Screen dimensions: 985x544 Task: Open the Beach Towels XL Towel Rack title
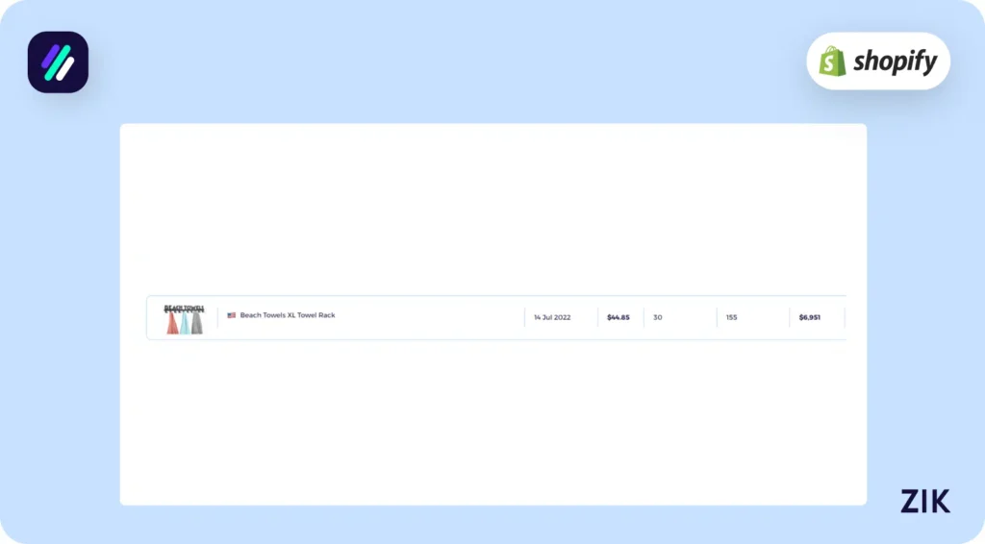click(x=287, y=315)
